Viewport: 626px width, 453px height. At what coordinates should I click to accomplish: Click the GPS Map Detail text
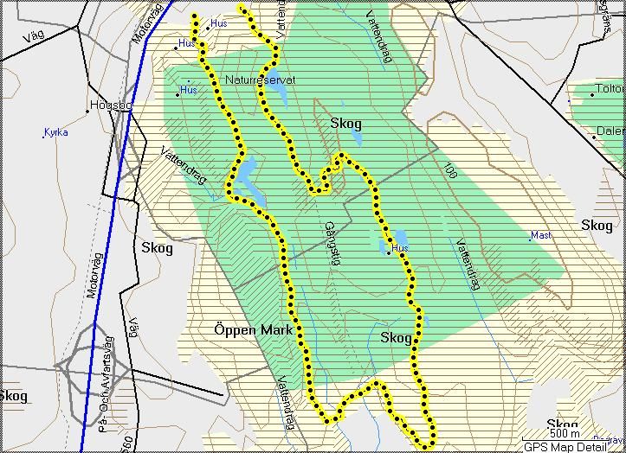click(x=565, y=447)
